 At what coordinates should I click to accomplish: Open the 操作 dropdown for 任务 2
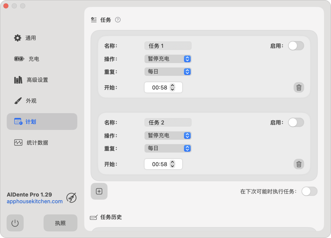(168, 135)
